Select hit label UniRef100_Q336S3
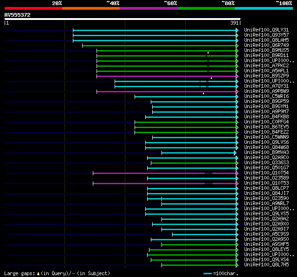Image resolution: width=297 pixels, height=277 pixels. 266,163
